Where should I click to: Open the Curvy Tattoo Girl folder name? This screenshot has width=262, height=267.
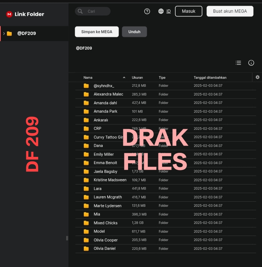click(108, 137)
